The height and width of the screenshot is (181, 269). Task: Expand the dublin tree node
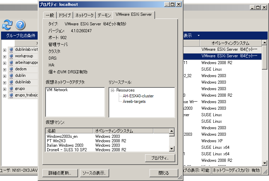click(4, 76)
